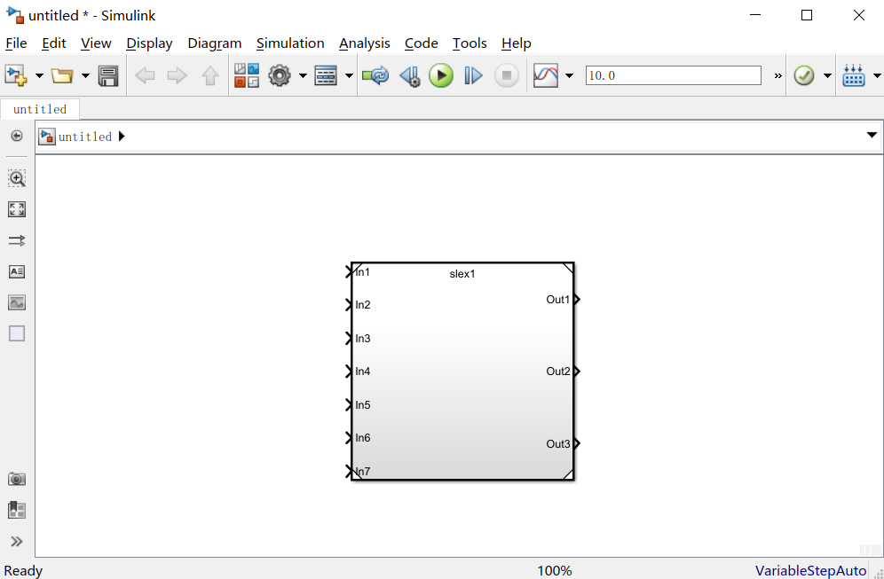884x579 pixels.
Task: Open the Diagram menu
Action: [x=214, y=43]
